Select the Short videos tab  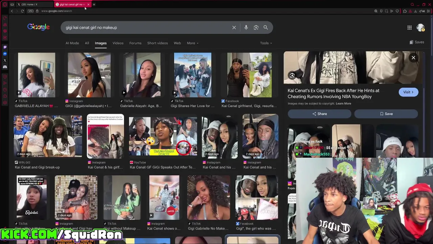click(x=157, y=43)
